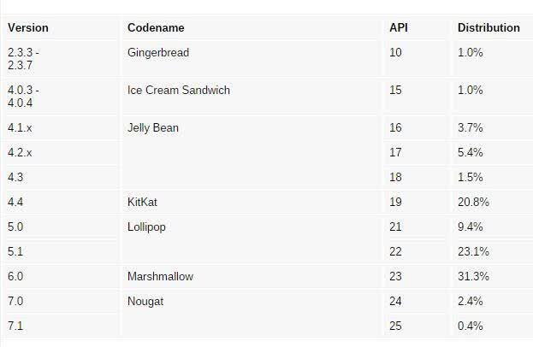Click the Lollipop codename text
Viewport: 533px width, 347px height.
(x=146, y=227)
